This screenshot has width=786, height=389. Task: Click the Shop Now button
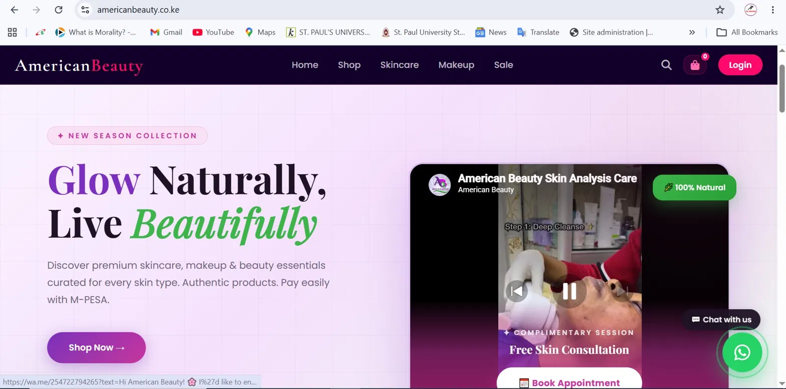click(x=96, y=347)
